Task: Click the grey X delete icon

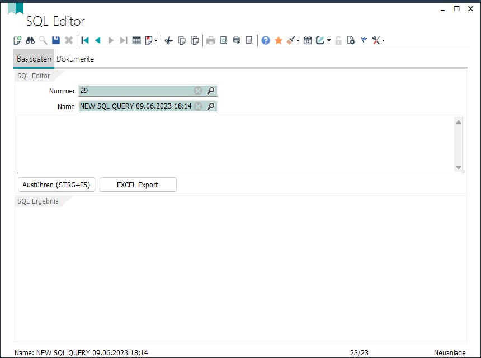Action: 69,40
